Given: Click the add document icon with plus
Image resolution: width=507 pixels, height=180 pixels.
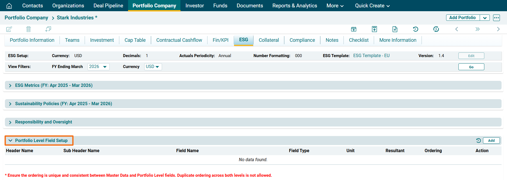Looking at the screenshot, I should 395,29.
